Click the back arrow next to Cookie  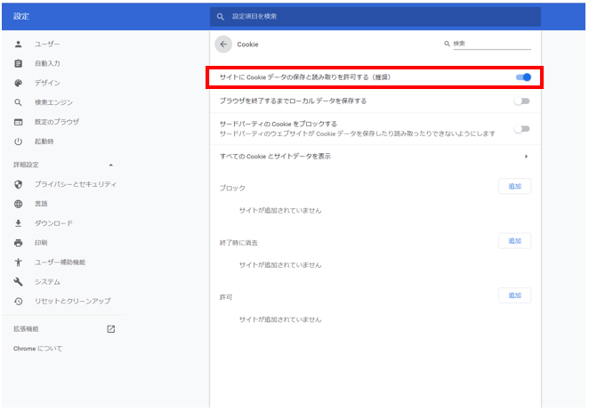click(222, 44)
